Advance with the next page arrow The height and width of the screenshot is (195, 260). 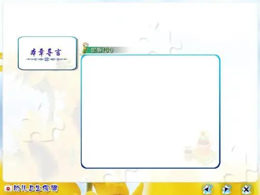pyautogui.click(x=227, y=189)
